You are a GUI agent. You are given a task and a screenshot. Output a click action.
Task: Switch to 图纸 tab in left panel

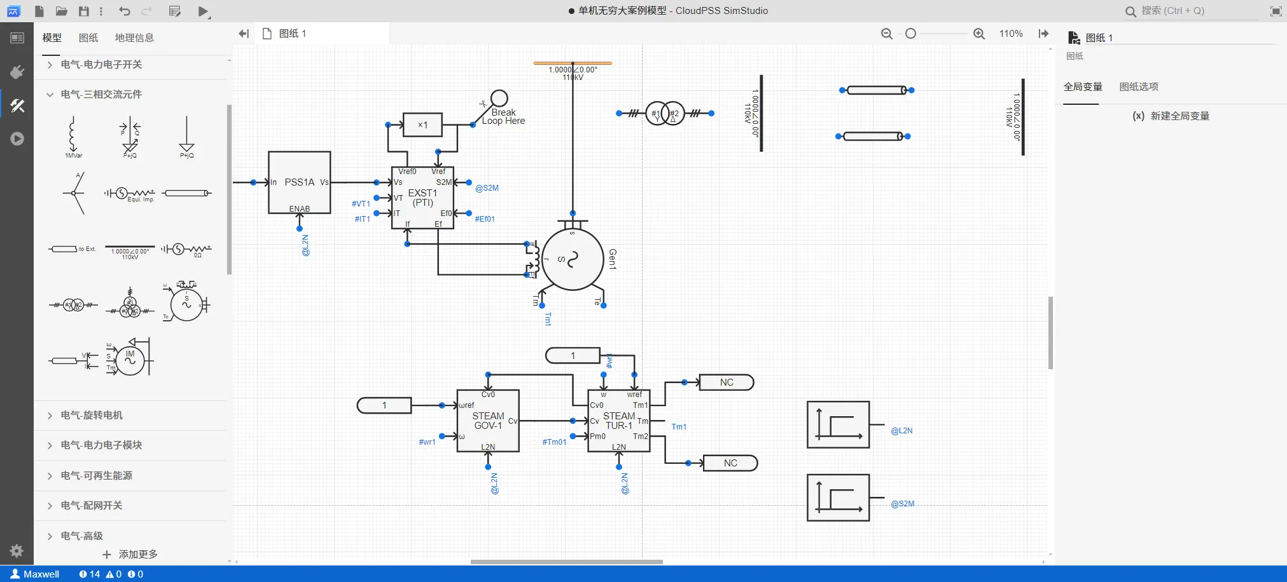click(88, 37)
